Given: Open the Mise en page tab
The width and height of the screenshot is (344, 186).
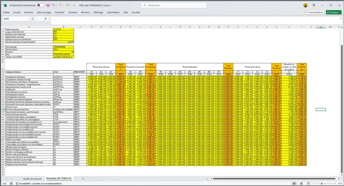Looking at the screenshot, I should [x=44, y=12].
